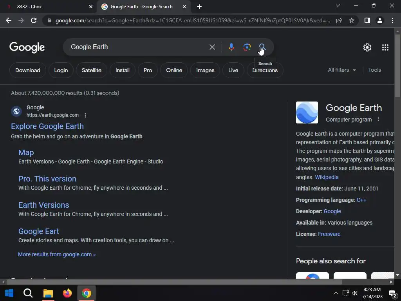Open Windows Start menu
This screenshot has width=401, height=301.
pyautogui.click(x=9, y=293)
